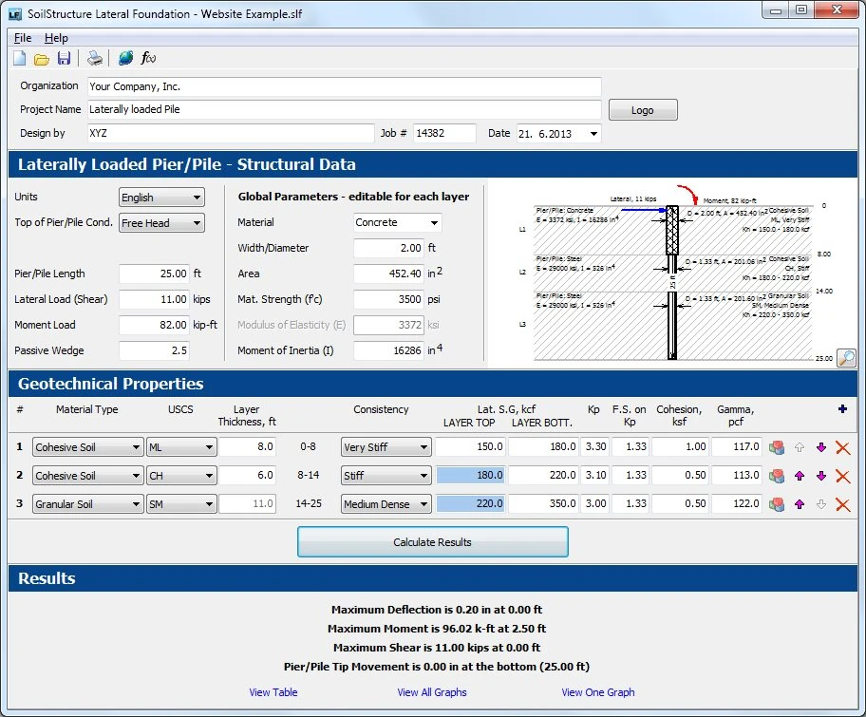Change layer 2 consistency from Stiff
The width and height of the screenshot is (866, 717).
pyautogui.click(x=386, y=476)
